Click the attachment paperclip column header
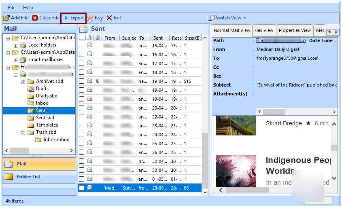342x209 pixels. pos(98,38)
